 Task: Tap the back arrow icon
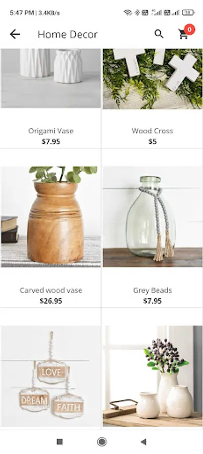15,34
